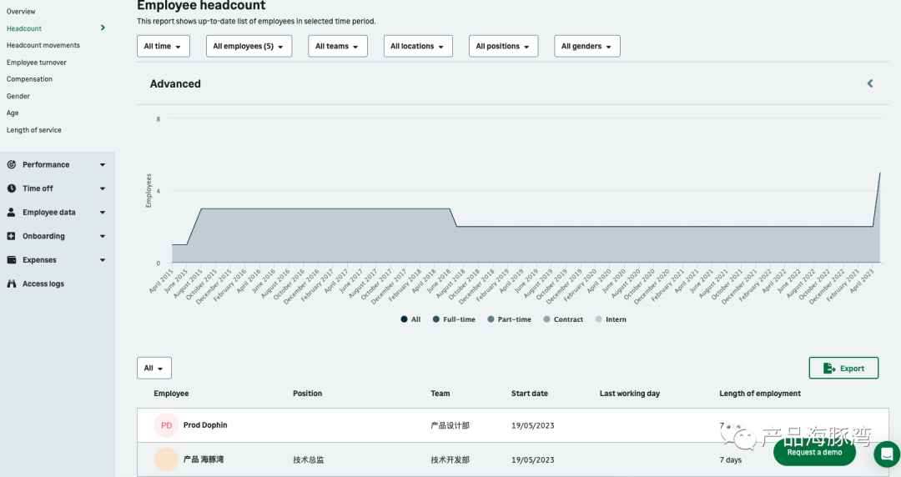Toggle the Contract series in legend

click(563, 319)
